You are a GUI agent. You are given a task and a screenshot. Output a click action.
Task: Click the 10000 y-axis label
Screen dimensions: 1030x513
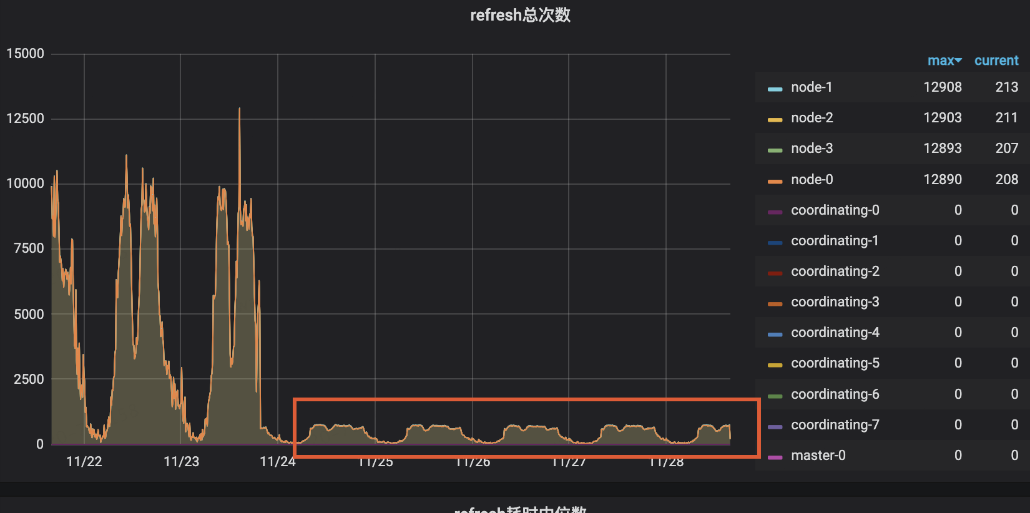click(x=25, y=183)
